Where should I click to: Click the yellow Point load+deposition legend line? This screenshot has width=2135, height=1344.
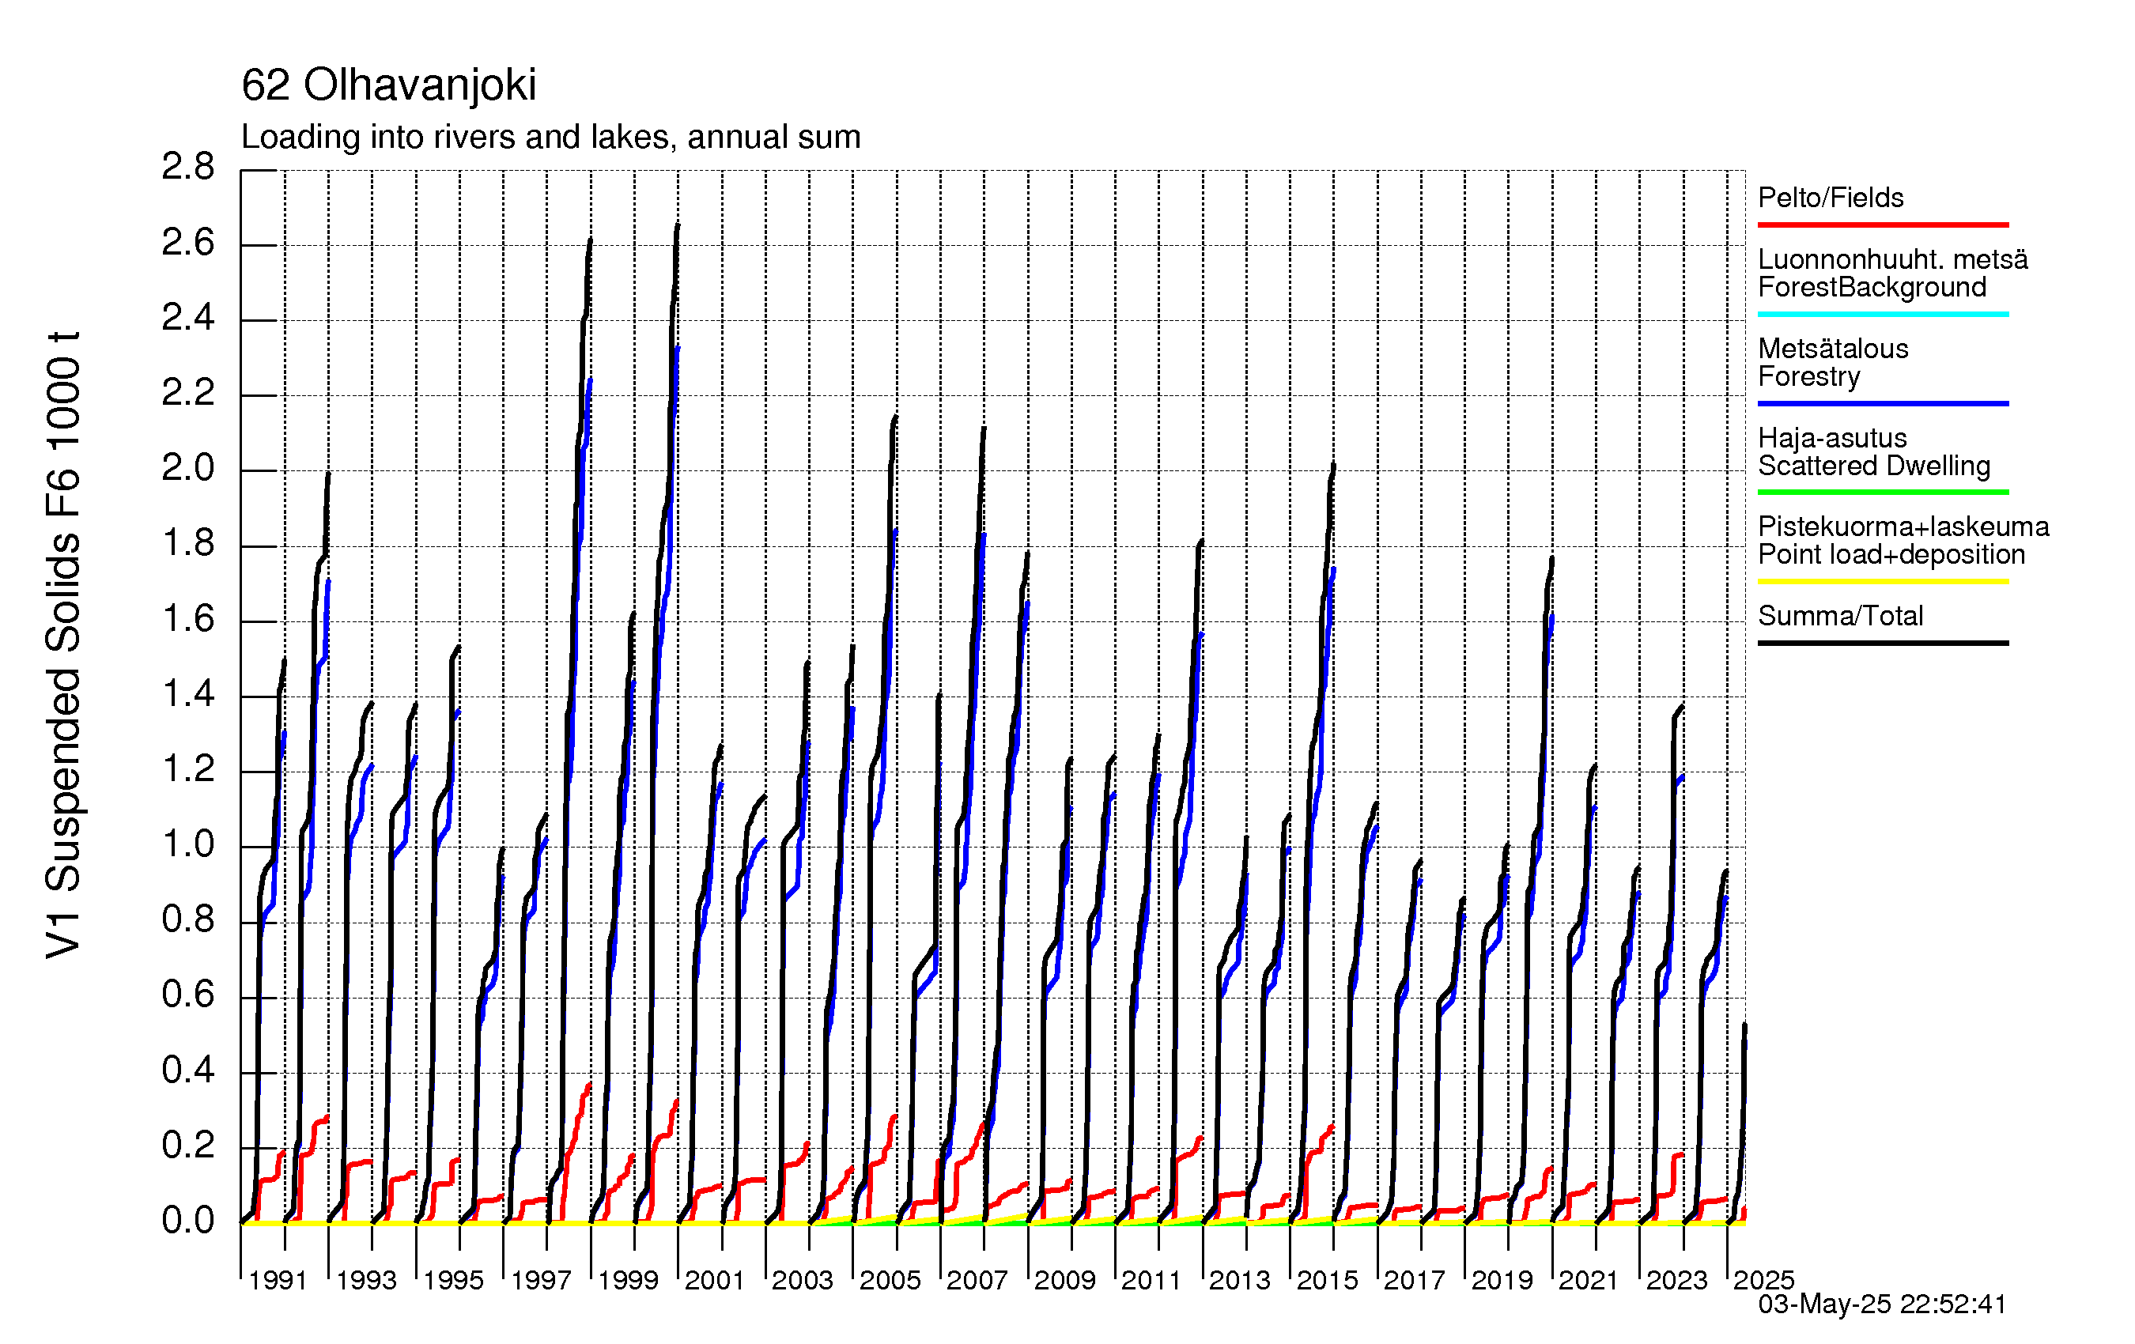click(1882, 582)
